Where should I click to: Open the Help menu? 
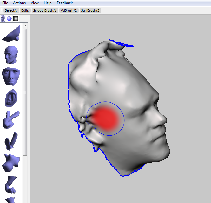pos(48,3)
